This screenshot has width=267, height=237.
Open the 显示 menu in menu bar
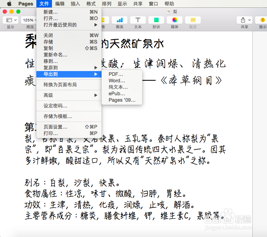[x=122, y=4]
